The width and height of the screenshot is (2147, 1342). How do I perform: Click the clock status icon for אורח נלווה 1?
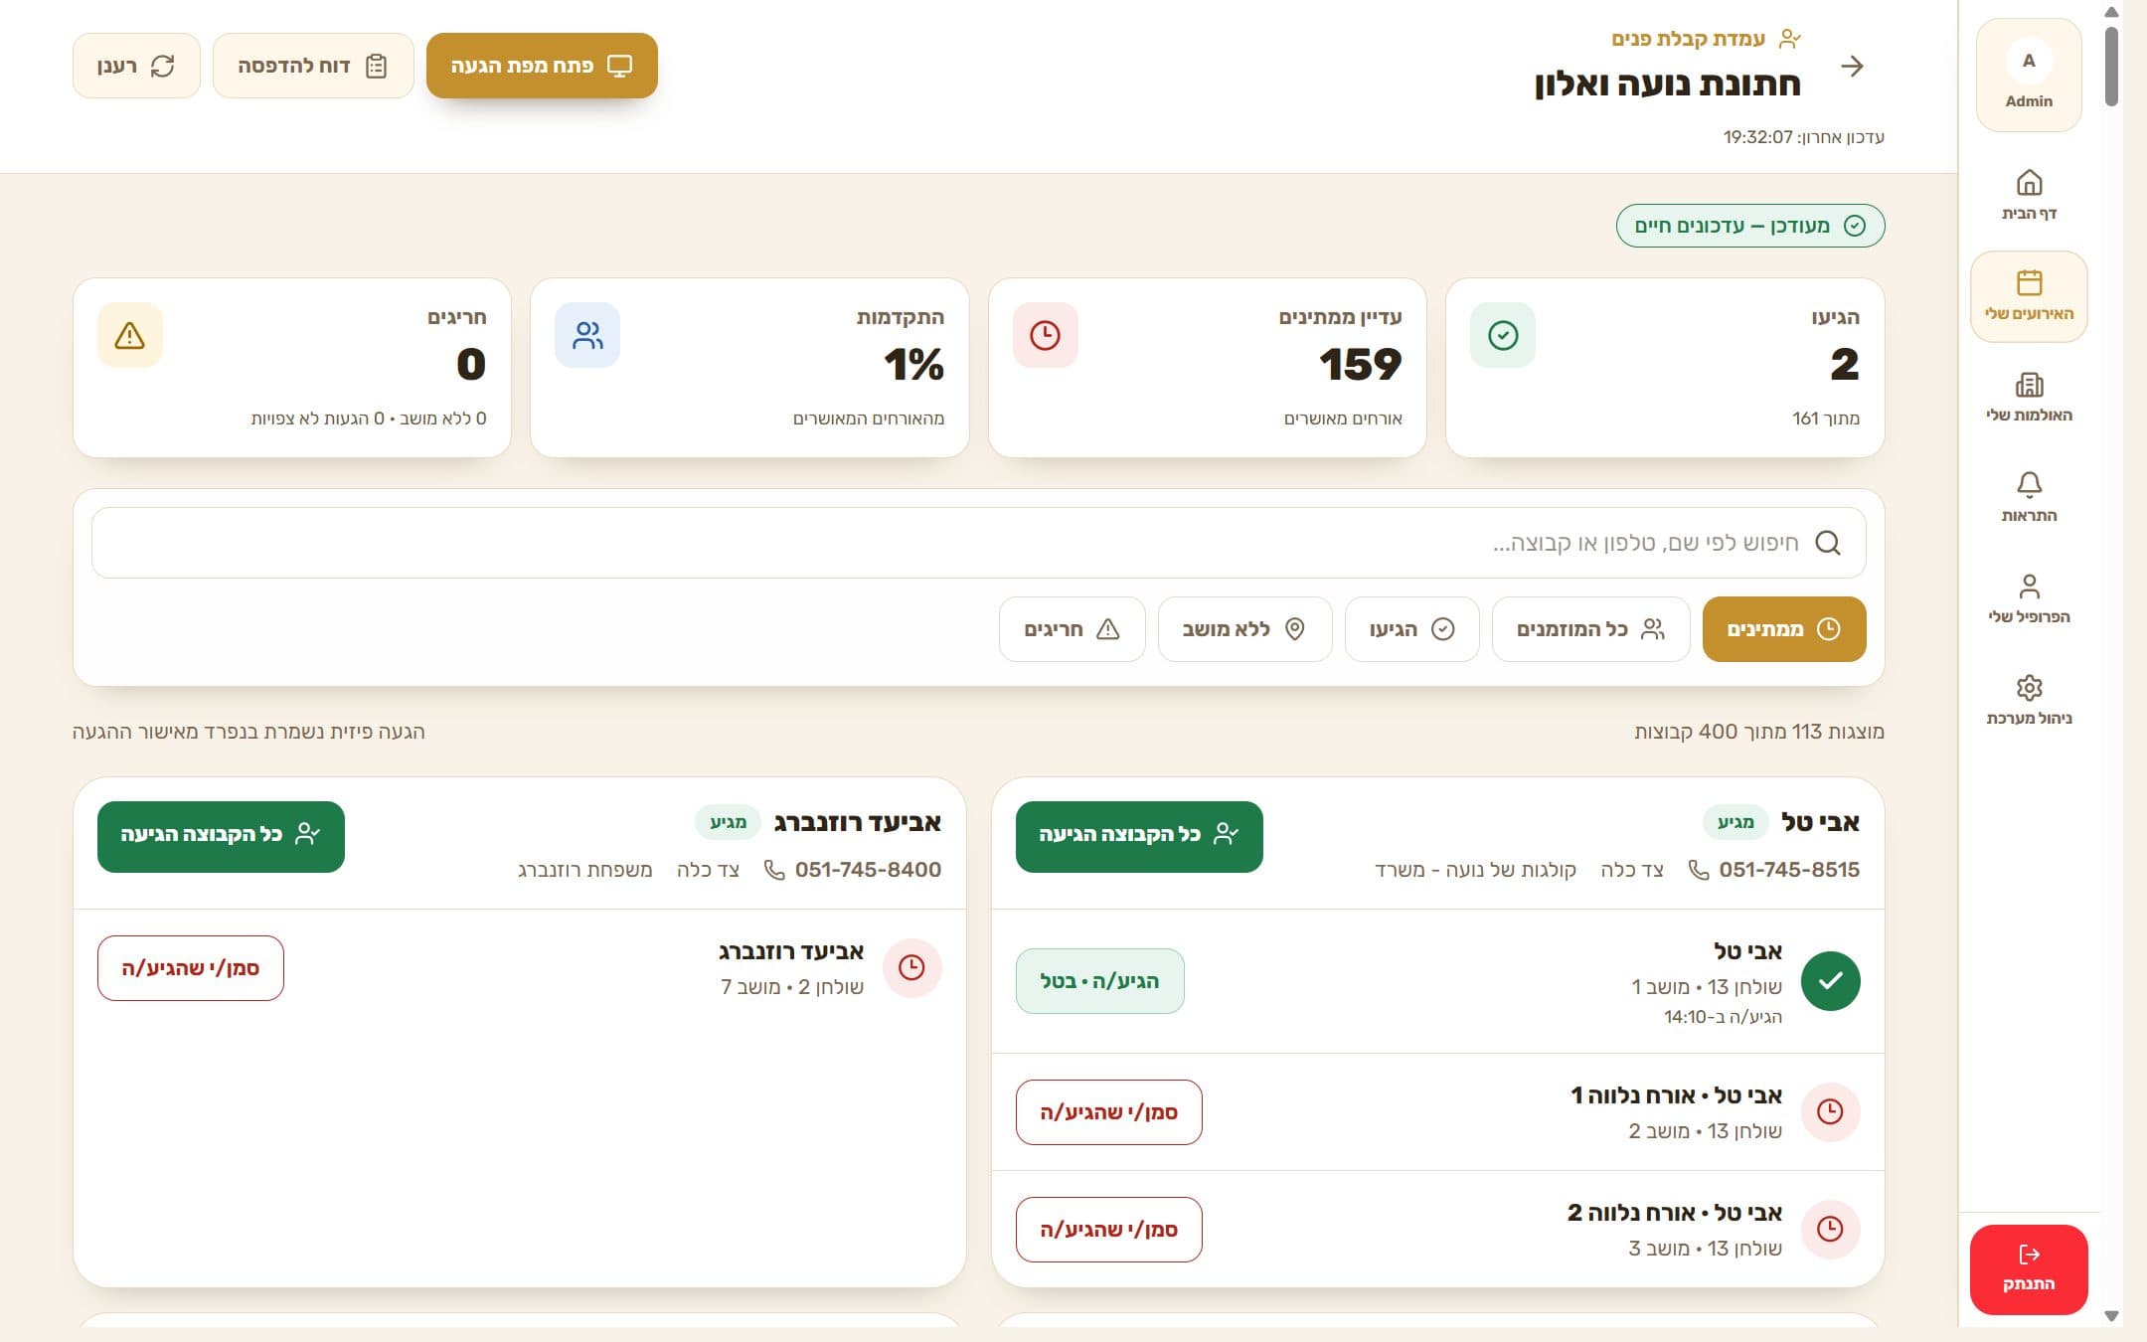tap(1830, 1111)
